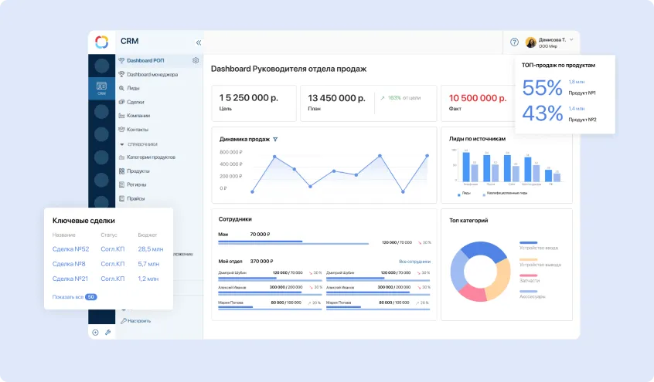The height and width of the screenshot is (382, 654).
Task: Click the Цель 15 250 000 р. card
Action: pos(254,103)
